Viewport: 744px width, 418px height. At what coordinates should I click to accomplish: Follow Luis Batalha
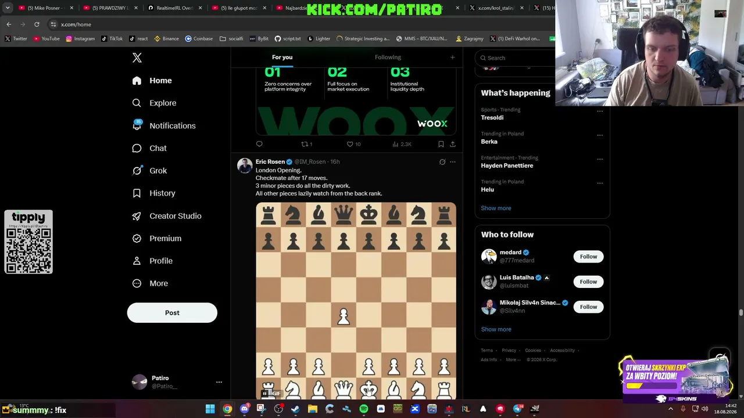pos(588,282)
